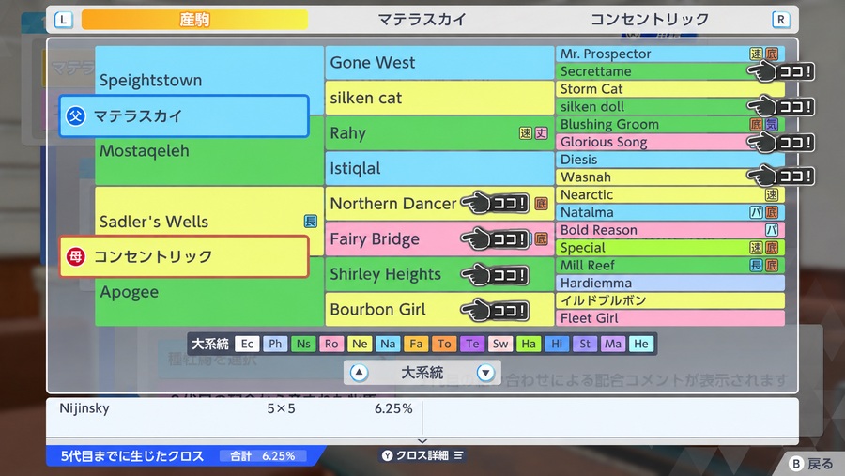Select the sire マテラスカイ entry
The image size is (845, 476).
tap(184, 115)
